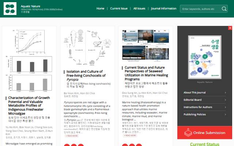
Task: Open the microalgae growth charts figure thumbnail
Action: point(29,60)
